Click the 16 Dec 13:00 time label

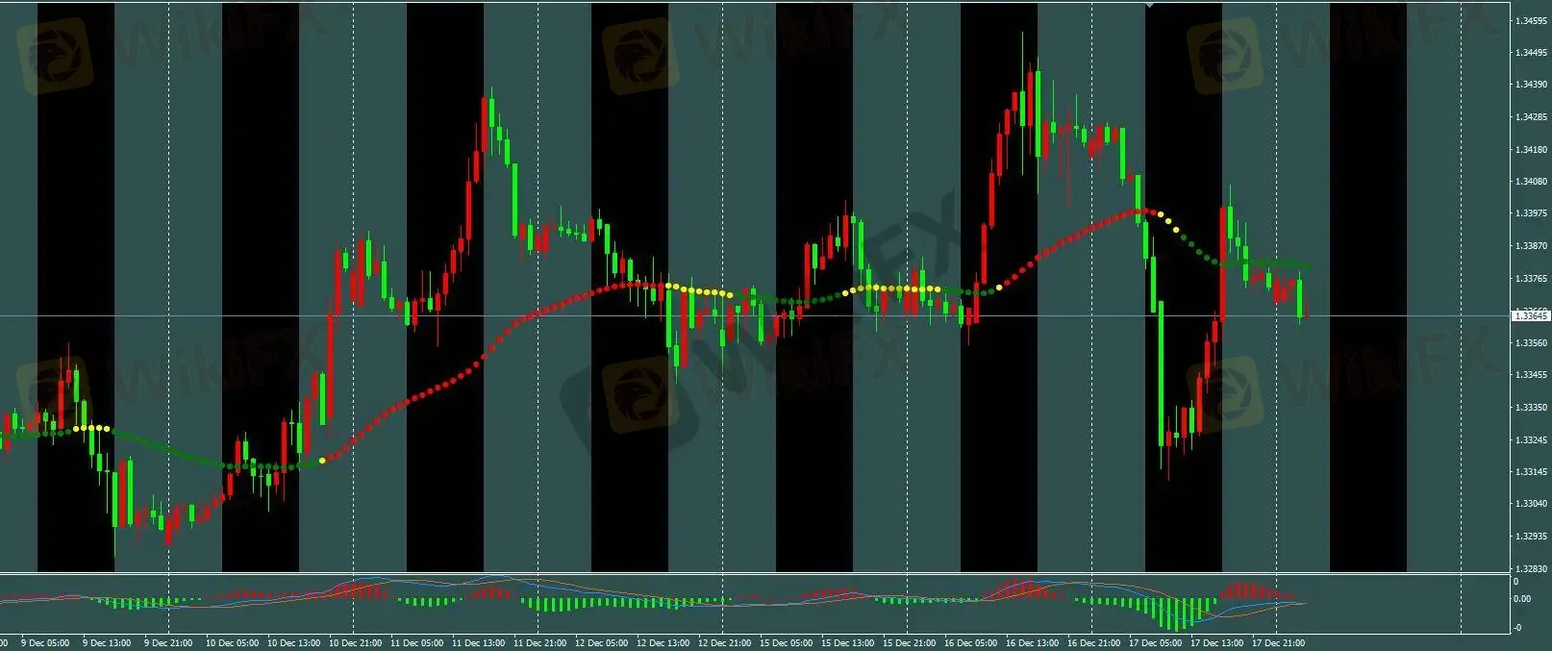[1033, 642]
